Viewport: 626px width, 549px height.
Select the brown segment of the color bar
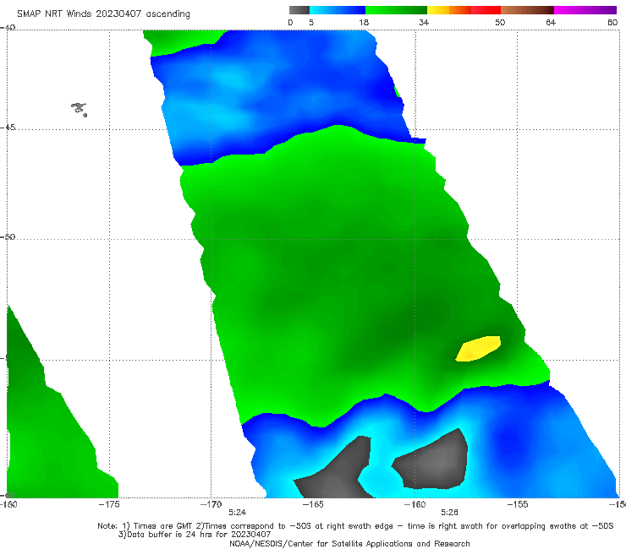[527, 10]
